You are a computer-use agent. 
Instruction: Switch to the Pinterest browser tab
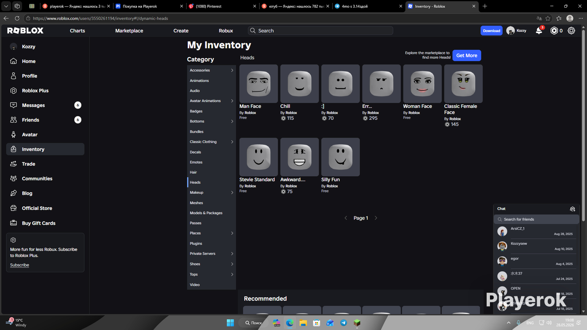click(x=223, y=6)
